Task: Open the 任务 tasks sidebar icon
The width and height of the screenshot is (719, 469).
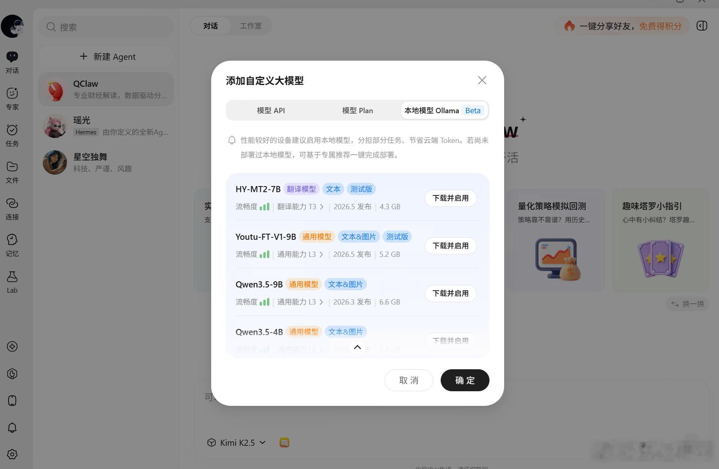Action: [12, 136]
